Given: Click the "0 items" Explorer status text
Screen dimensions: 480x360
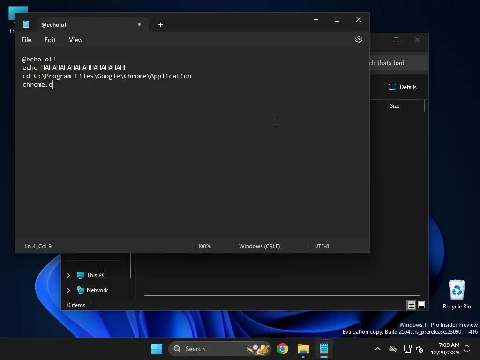Looking at the screenshot, I should tap(76, 305).
